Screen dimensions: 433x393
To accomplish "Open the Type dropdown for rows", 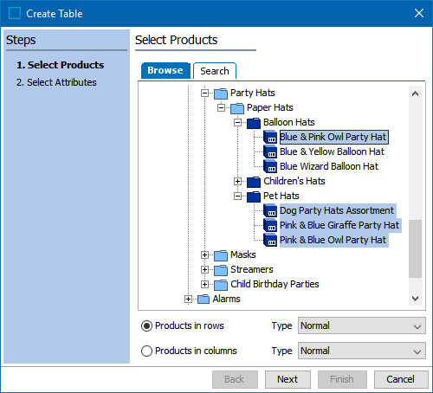I will pos(362,325).
